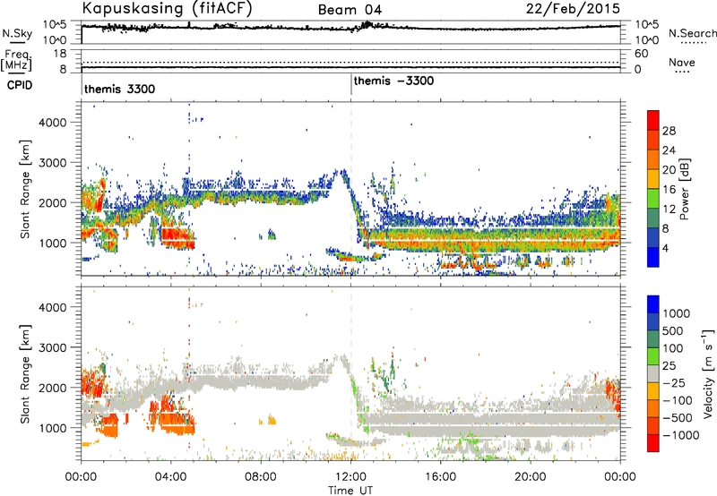
Task: Click Nave tick label "60"
Action: point(641,54)
